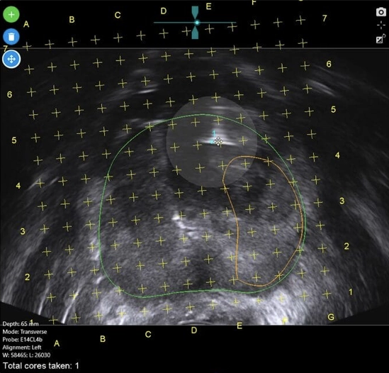The height and width of the screenshot is (373, 389).
Task: Click grid row label 3 on the left
Action: [23, 231]
